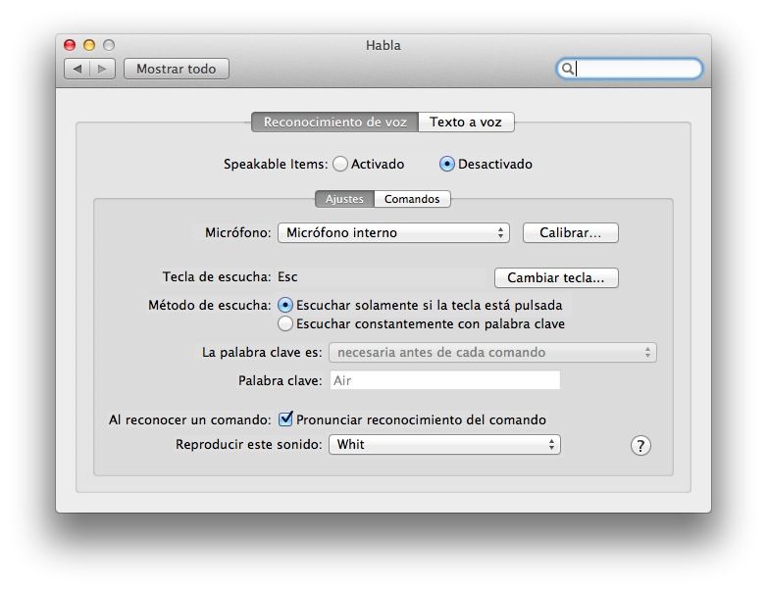The width and height of the screenshot is (767, 590).
Task: Click the Palabra clave text field
Action: tap(444, 380)
